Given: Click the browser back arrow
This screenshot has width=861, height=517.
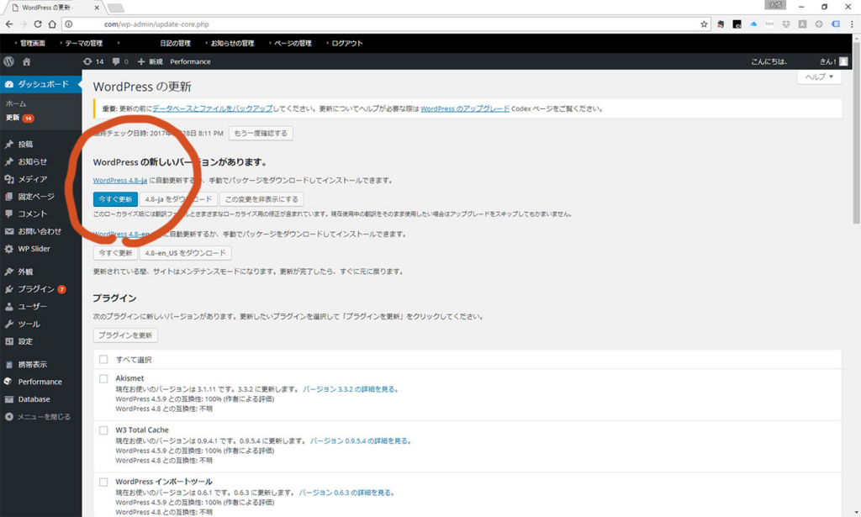Looking at the screenshot, I should pyautogui.click(x=8, y=24).
